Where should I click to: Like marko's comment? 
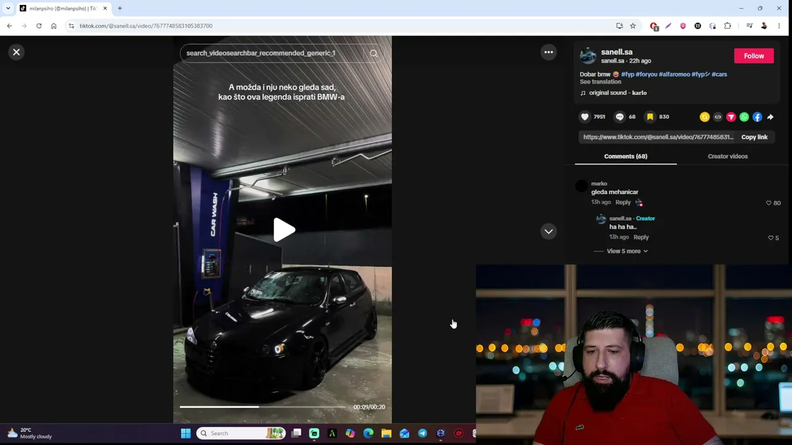pos(769,203)
